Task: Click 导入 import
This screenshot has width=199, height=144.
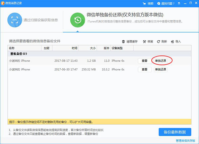Action: point(178,41)
